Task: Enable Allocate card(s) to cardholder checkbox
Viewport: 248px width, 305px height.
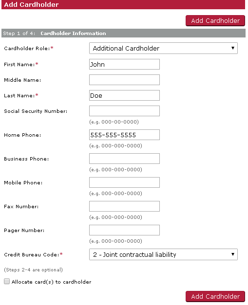Action: click(7, 281)
